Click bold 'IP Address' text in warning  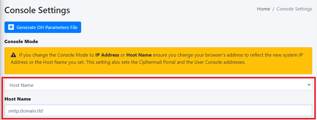pyautogui.click(x=107, y=55)
